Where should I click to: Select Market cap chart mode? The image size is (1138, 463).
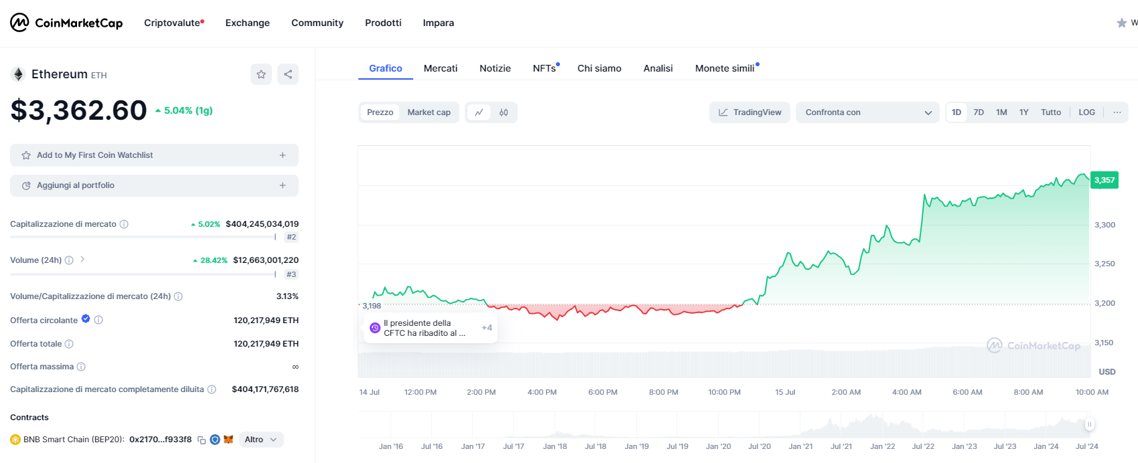(429, 112)
